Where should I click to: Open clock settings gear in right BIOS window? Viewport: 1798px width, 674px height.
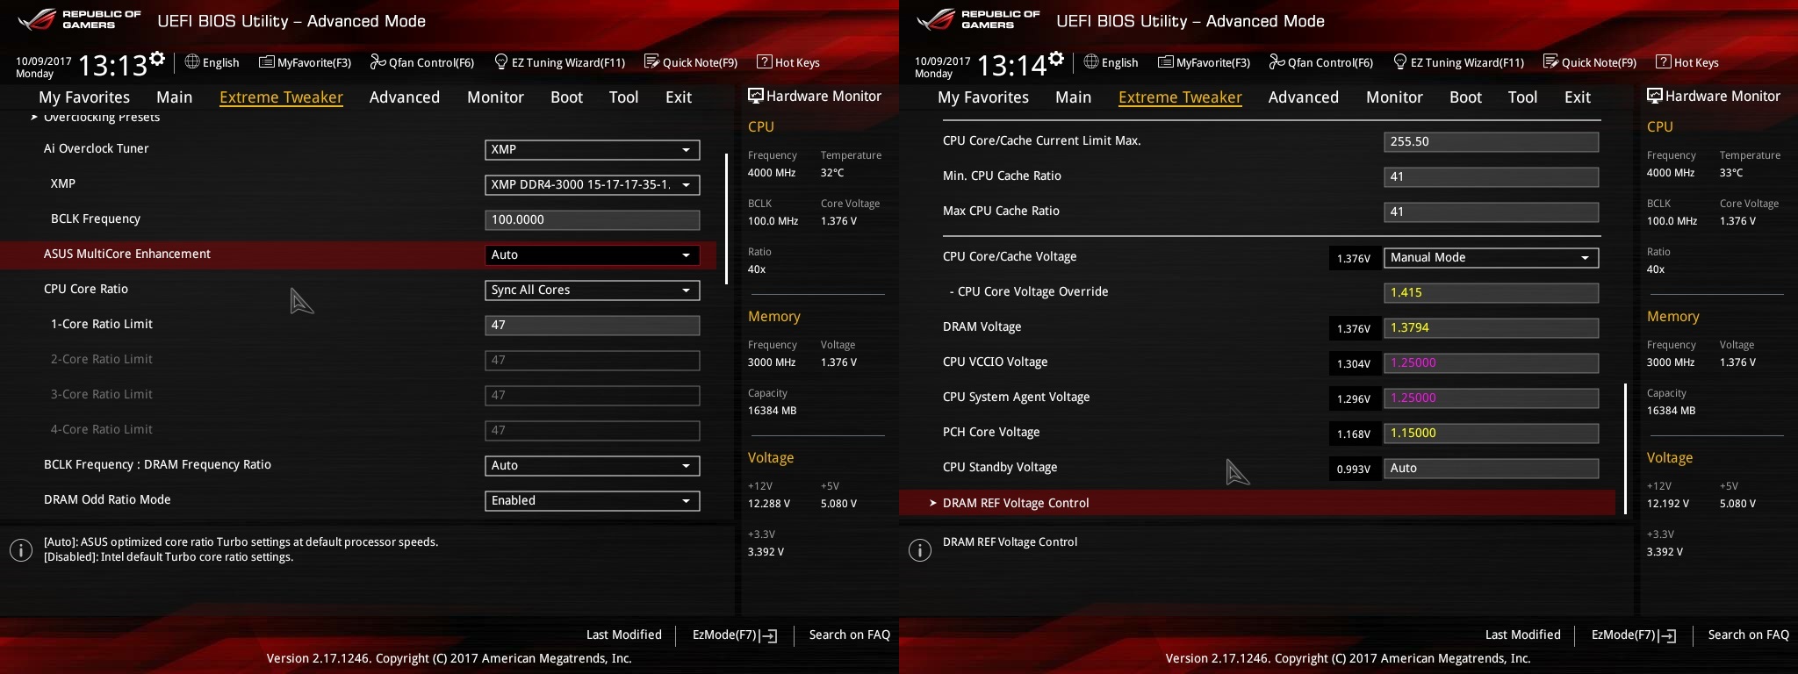tap(1056, 59)
